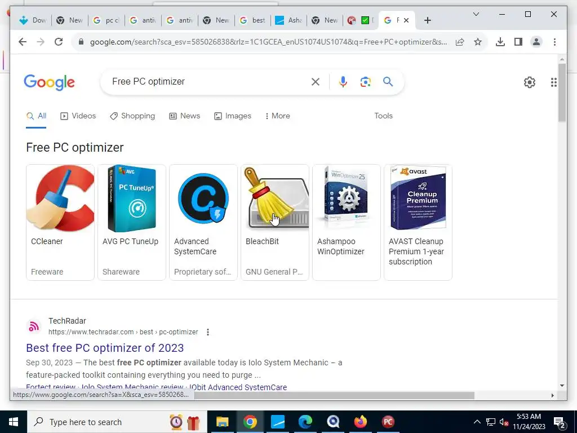This screenshot has width=577, height=433.
Task: Click the scroll down arrow
Action: pyautogui.click(x=562, y=386)
